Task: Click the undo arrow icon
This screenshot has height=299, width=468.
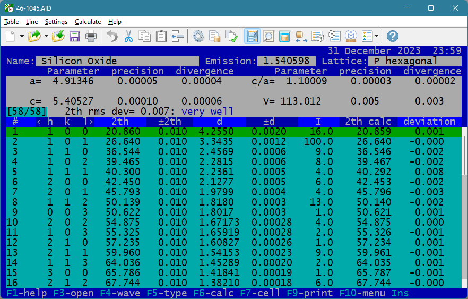Action: pos(112,37)
